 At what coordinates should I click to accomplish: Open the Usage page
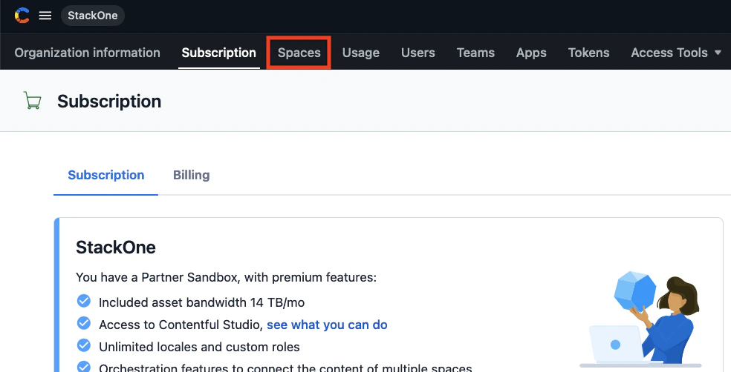click(361, 53)
